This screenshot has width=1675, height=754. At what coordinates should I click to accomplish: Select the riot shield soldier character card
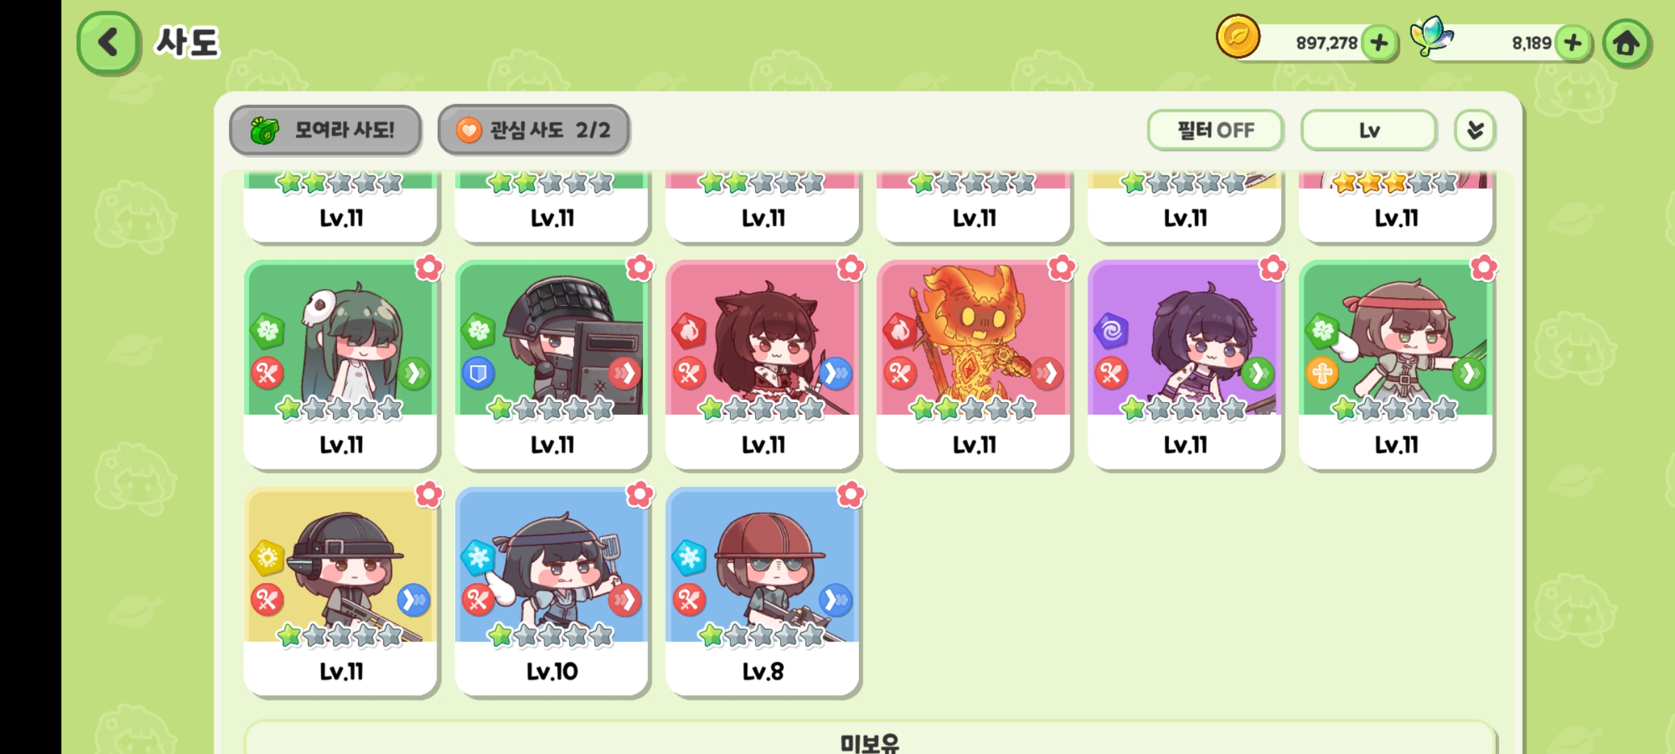(x=552, y=364)
